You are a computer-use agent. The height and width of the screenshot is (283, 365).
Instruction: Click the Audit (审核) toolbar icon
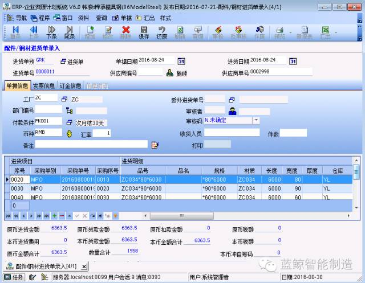218,32
